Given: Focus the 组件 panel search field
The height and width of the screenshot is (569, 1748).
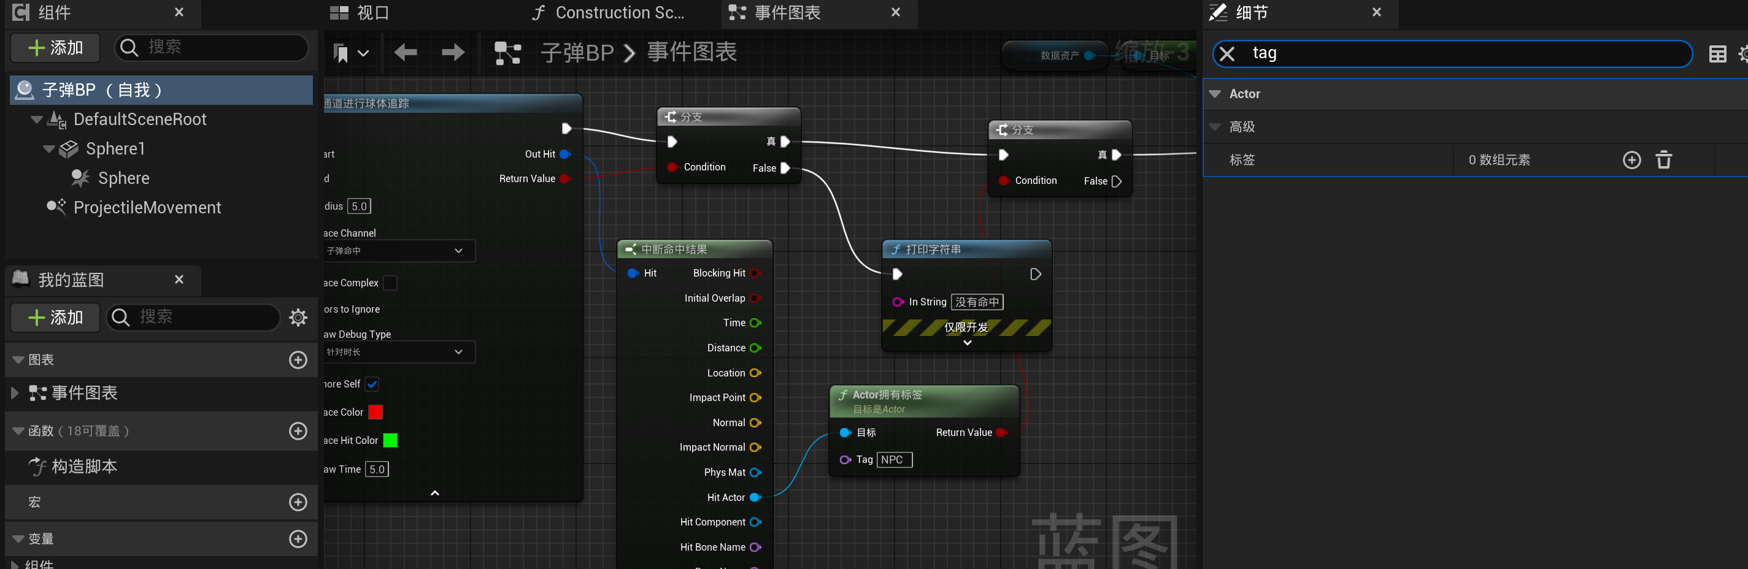Looking at the screenshot, I should tap(212, 47).
